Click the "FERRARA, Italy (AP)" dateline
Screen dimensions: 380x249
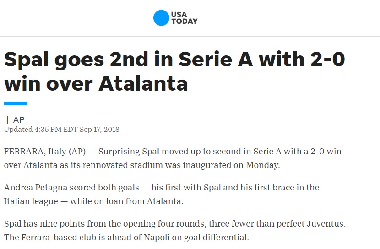click(45, 152)
